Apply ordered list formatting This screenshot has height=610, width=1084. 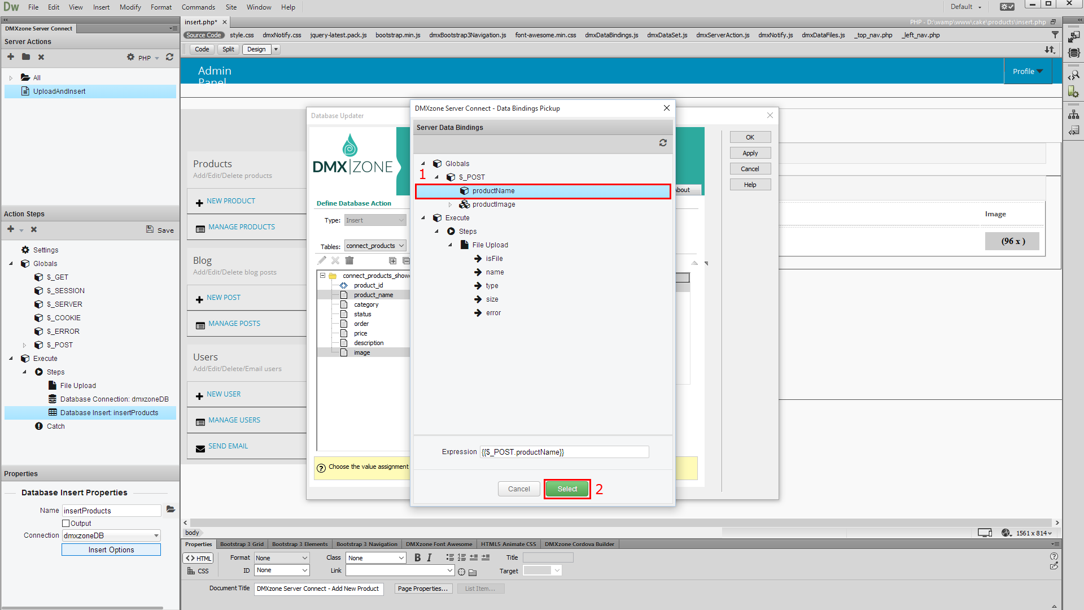[x=462, y=557]
